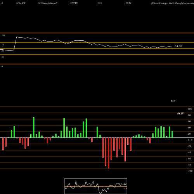Click the value -13 in mini chart
Viewport: 194px width, 194px height.
(125, 189)
